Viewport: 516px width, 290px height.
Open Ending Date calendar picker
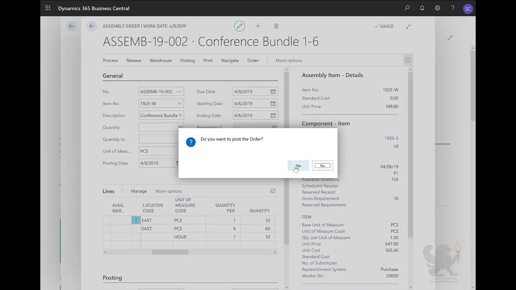273,116
